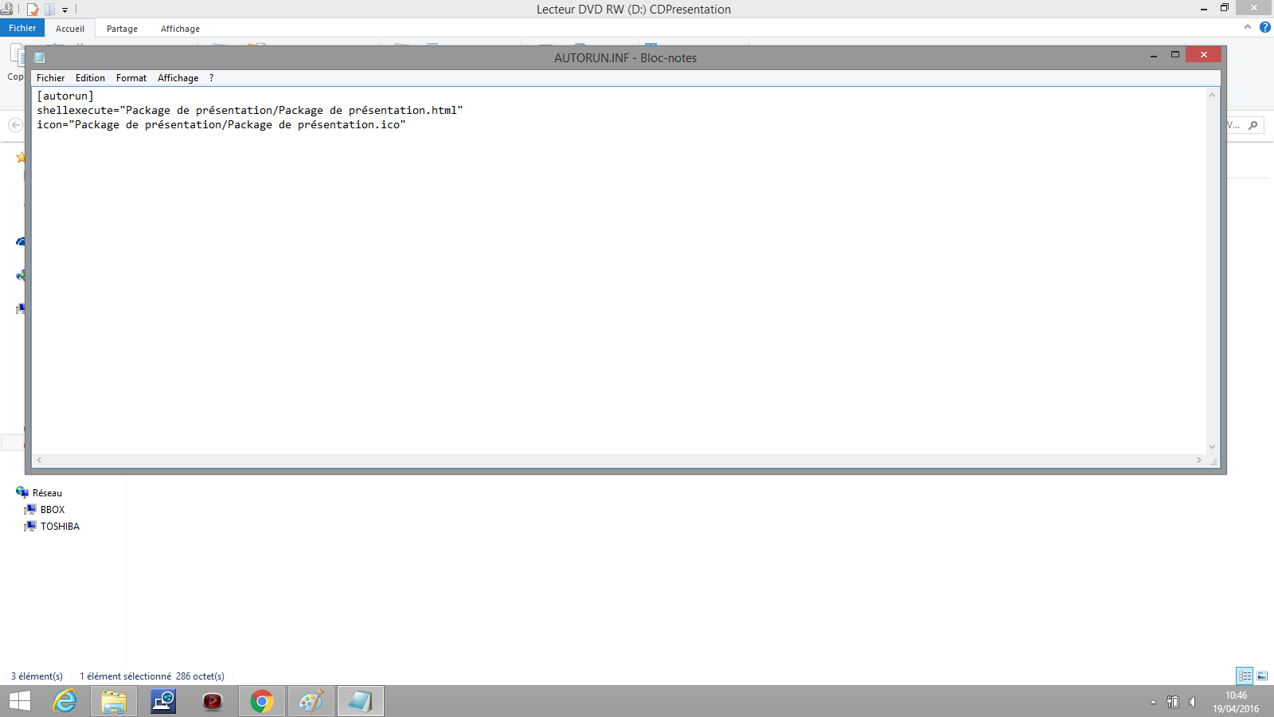The width and height of the screenshot is (1274, 717).
Task: Click the Copier button in Explorer ribbon
Action: 16,62
